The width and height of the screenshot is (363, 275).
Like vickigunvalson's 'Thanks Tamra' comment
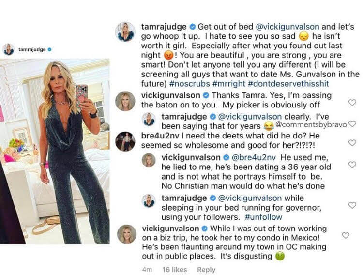point(352,103)
